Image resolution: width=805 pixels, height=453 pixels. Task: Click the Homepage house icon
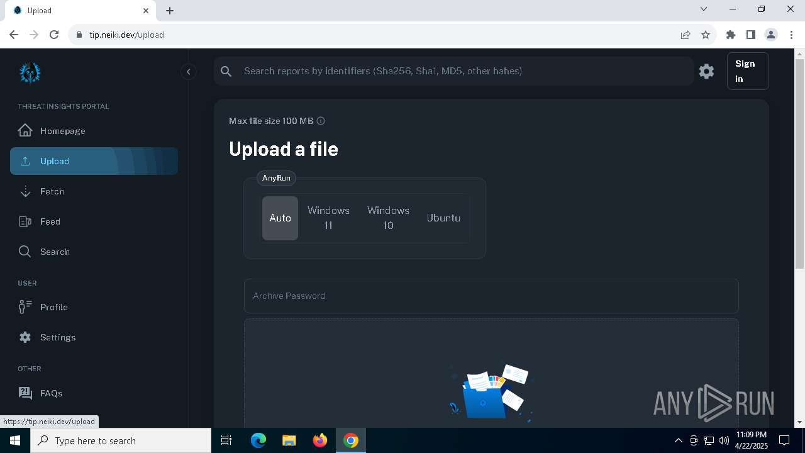point(25,131)
